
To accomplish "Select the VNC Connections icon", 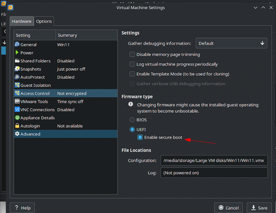I will (18, 109).
